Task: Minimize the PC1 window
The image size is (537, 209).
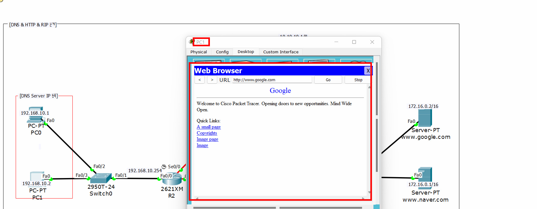Action: (336, 42)
